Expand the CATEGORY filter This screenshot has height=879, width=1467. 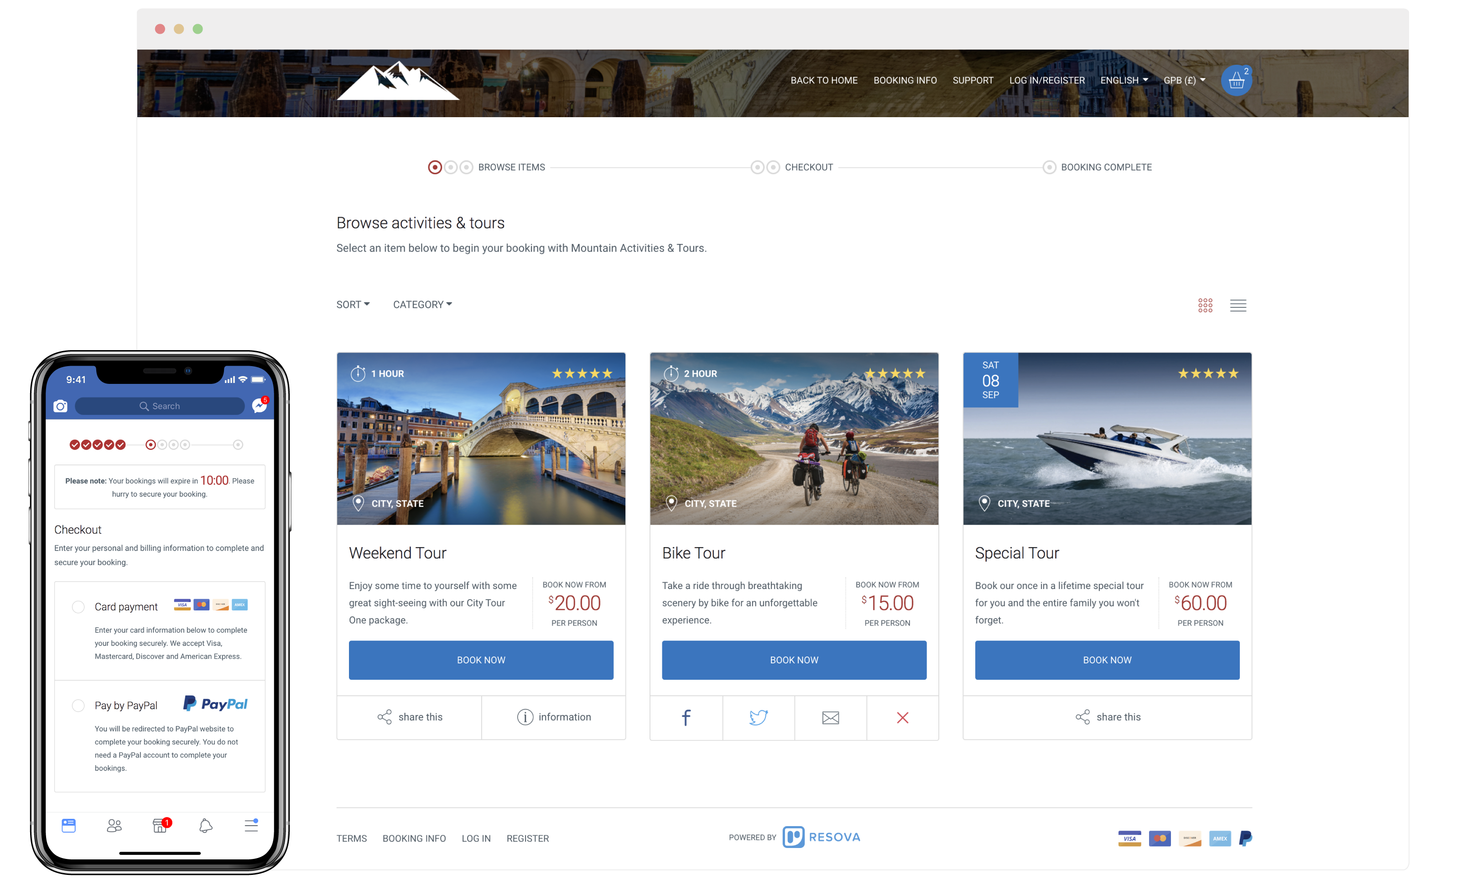point(422,304)
